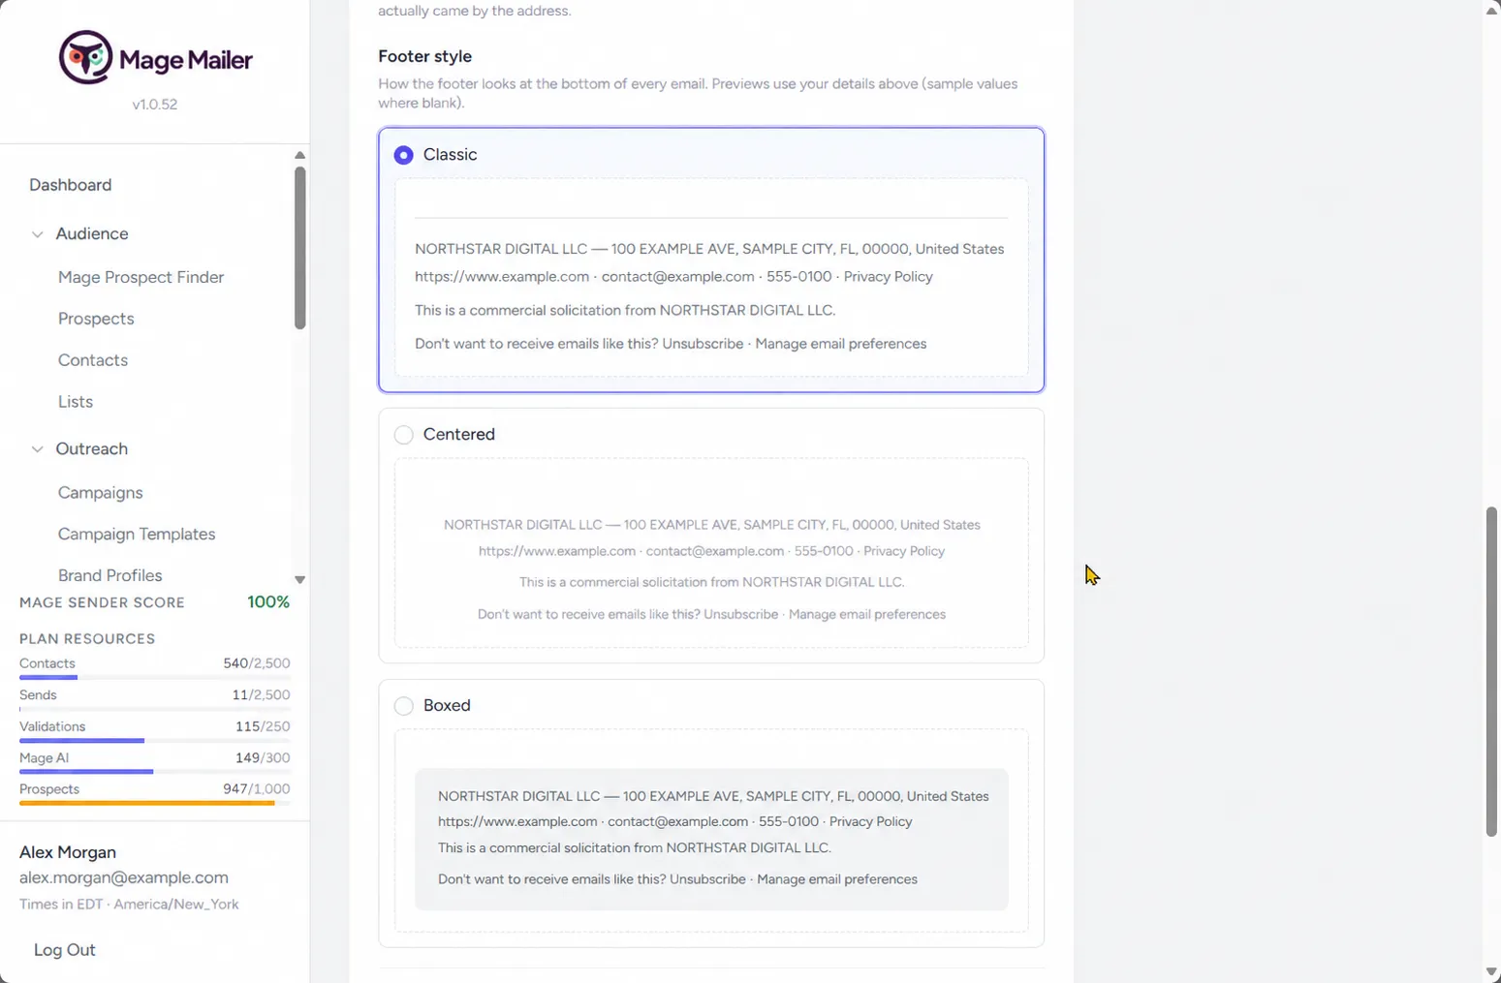Click the alex.morgan@example.com account email
Viewport: 1501px width, 983px height.
(124, 878)
